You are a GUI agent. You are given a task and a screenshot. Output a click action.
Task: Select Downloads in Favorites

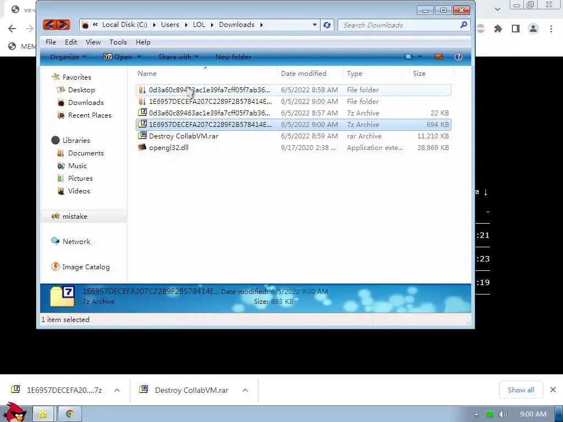tap(86, 102)
